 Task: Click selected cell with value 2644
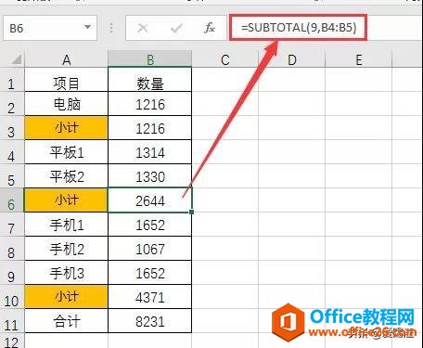[x=150, y=200]
